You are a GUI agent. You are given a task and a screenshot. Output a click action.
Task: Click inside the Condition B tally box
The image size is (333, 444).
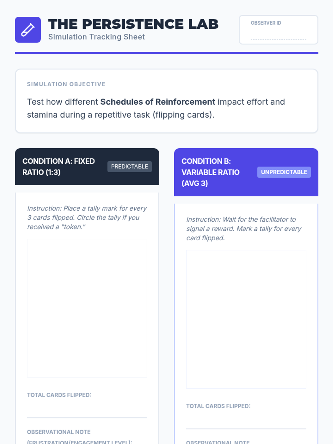(246, 319)
